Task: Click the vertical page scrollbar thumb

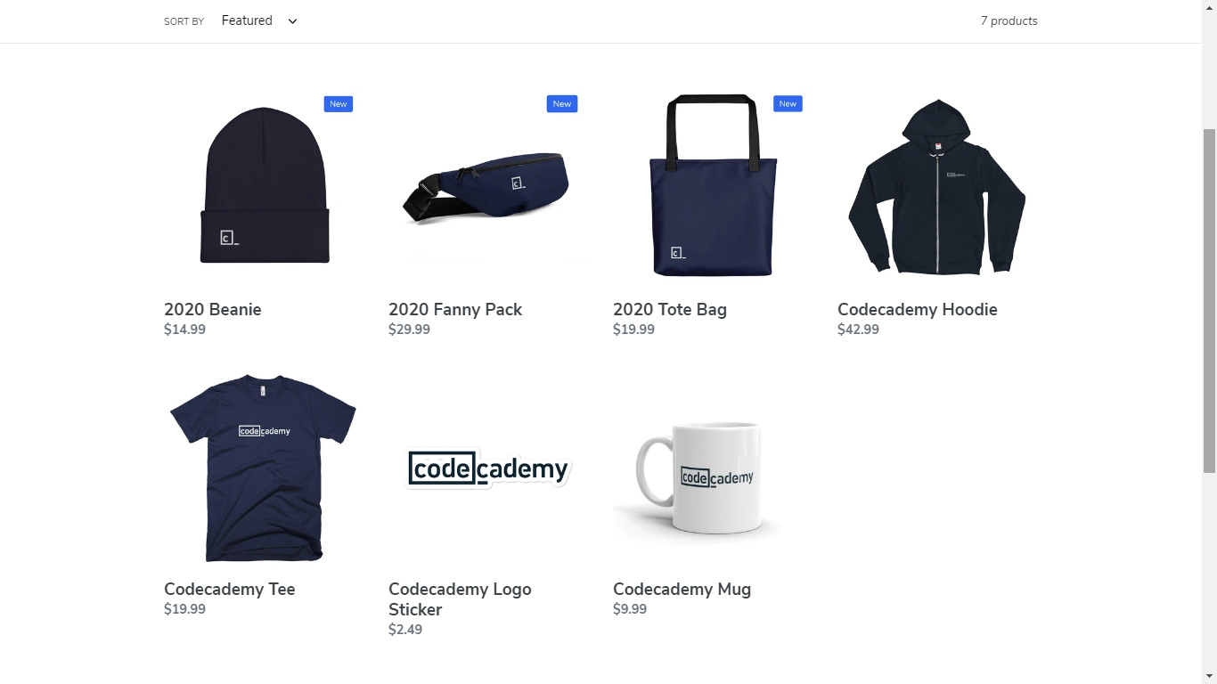Action: click(1209, 300)
